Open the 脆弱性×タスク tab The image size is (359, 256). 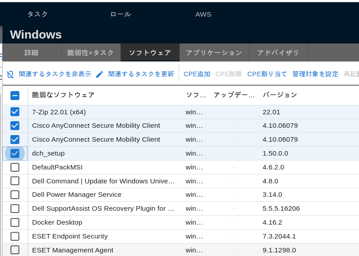[x=91, y=53]
